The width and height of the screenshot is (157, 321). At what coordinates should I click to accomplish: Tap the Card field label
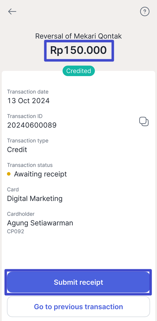13,190
